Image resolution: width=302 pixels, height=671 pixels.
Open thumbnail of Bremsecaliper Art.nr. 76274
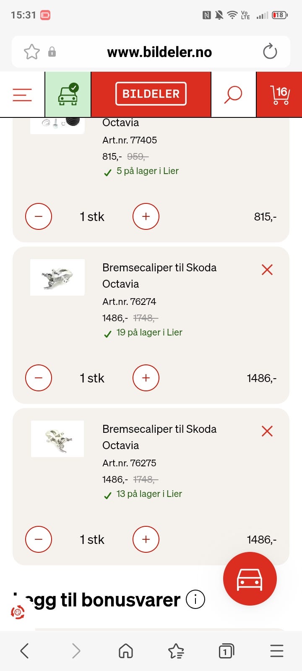57,277
